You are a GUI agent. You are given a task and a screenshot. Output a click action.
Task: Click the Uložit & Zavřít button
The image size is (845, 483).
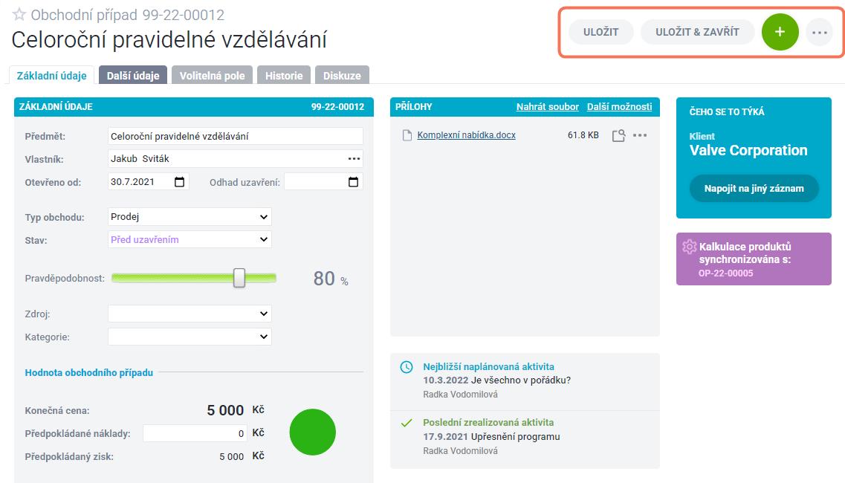[x=697, y=32]
